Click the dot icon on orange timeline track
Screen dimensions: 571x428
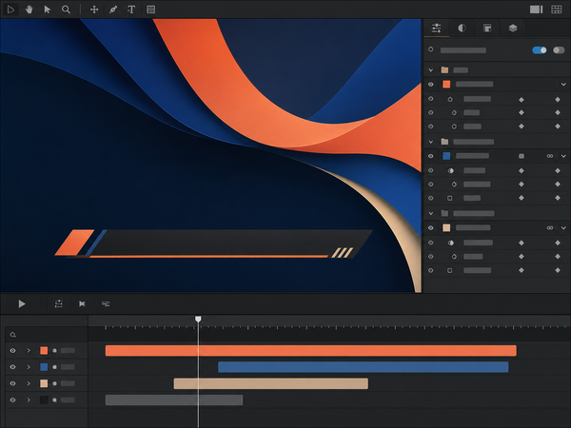[54, 350]
